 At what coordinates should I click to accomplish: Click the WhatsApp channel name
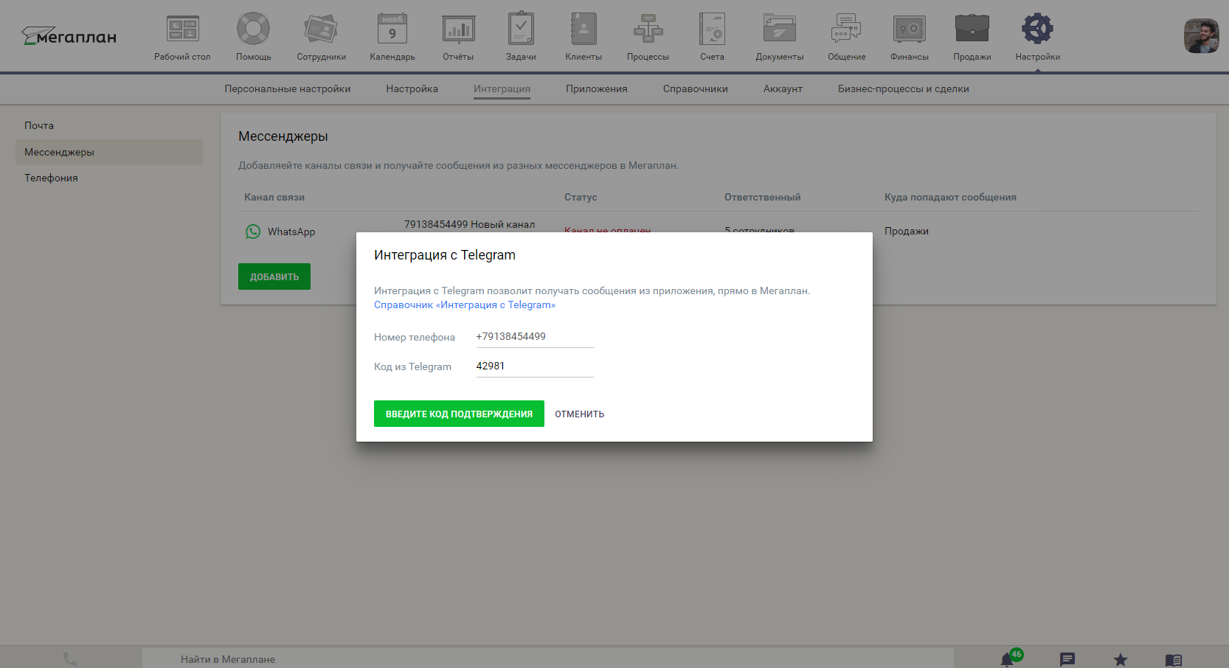(x=291, y=232)
